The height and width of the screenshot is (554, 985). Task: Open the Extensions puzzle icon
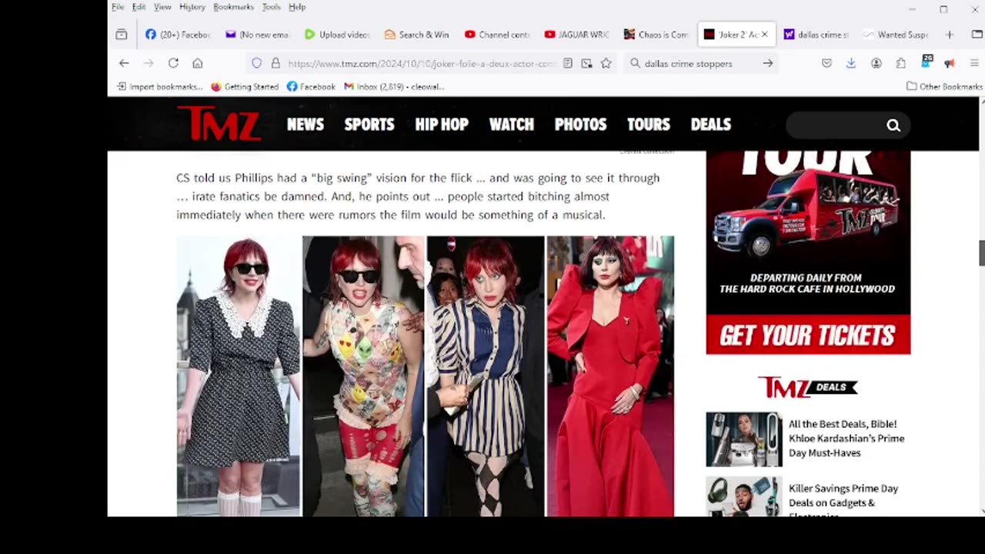coord(901,63)
